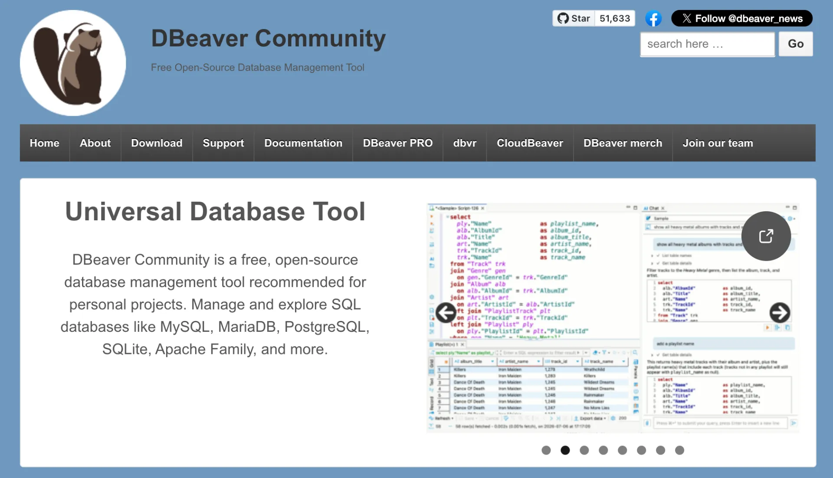This screenshot has height=478, width=833.
Task: Select the sixth carousel dot
Action: [642, 450]
